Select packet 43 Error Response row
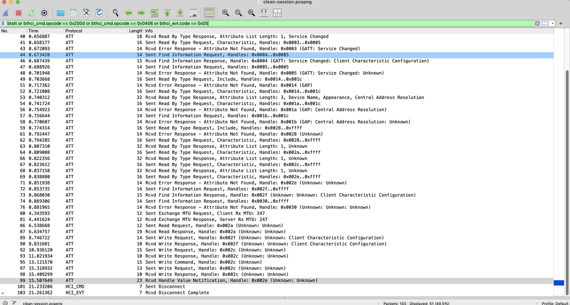The width and height of the screenshot is (570, 305). click(277, 48)
